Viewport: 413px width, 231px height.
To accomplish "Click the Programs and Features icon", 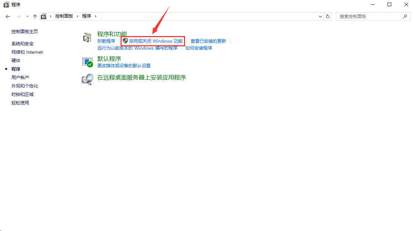I will tap(87, 37).
